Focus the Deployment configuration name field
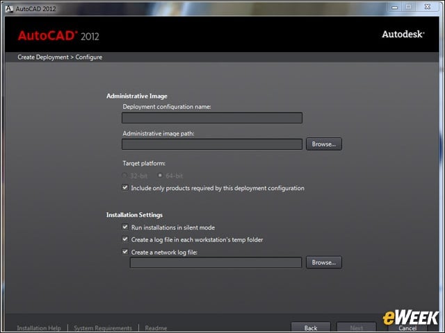445x333 pixels. [212, 118]
